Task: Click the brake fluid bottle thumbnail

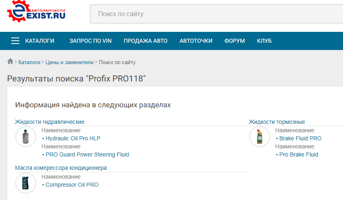Action: (260, 137)
